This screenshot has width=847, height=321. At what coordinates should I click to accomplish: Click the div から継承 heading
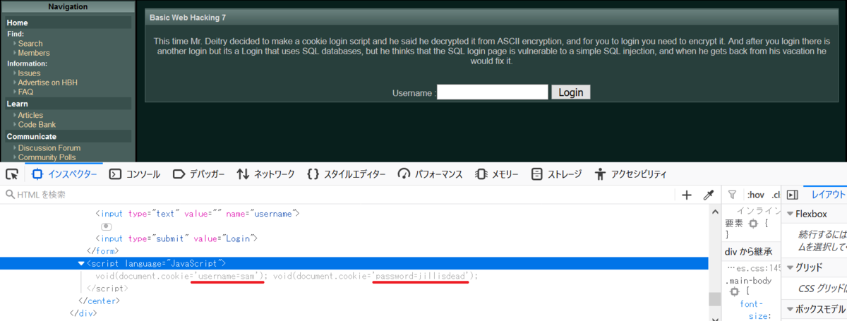coord(748,251)
